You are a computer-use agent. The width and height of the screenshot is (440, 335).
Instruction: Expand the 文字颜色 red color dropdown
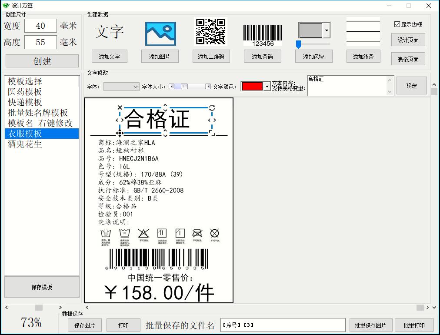(x=267, y=87)
